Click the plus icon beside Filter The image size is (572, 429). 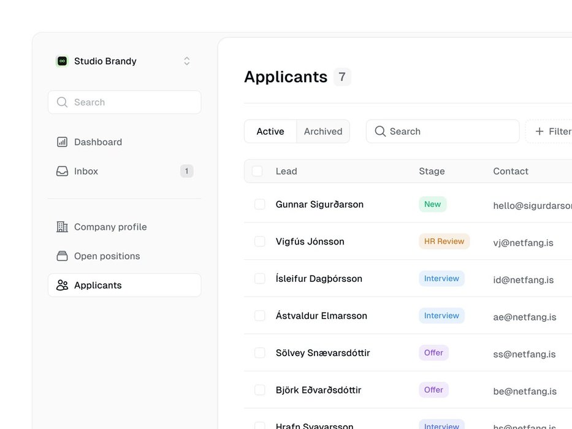coord(540,132)
